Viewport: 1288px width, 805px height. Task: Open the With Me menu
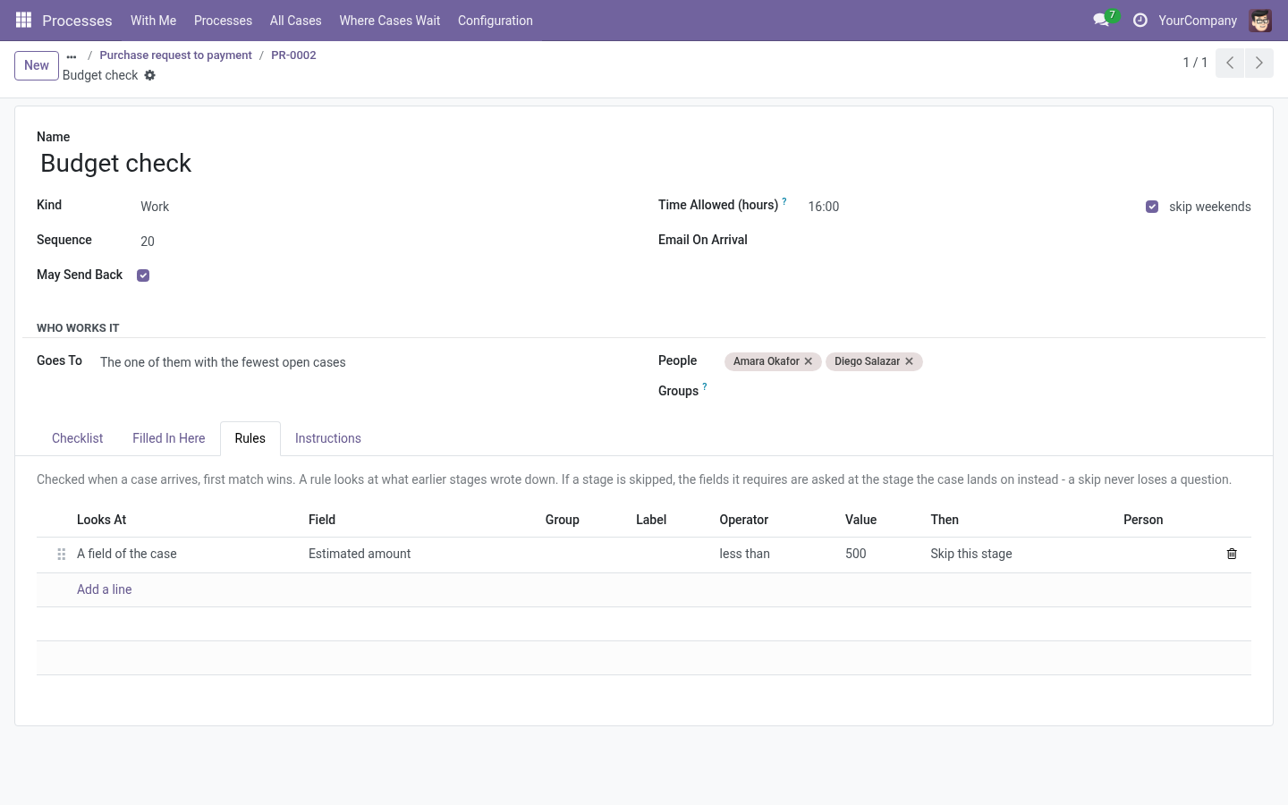click(x=153, y=20)
